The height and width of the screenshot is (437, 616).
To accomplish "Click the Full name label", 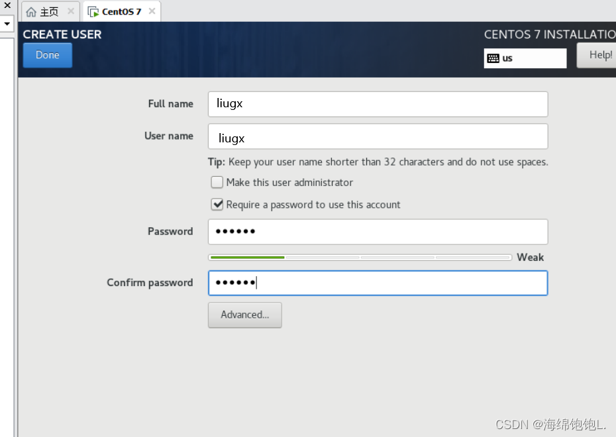I will 170,104.
